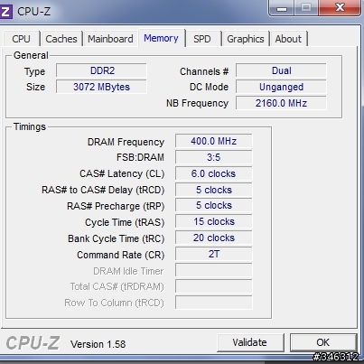Click the 2160.0 MHz NB Frequency field
The height and width of the screenshot is (364, 364).
(x=281, y=103)
